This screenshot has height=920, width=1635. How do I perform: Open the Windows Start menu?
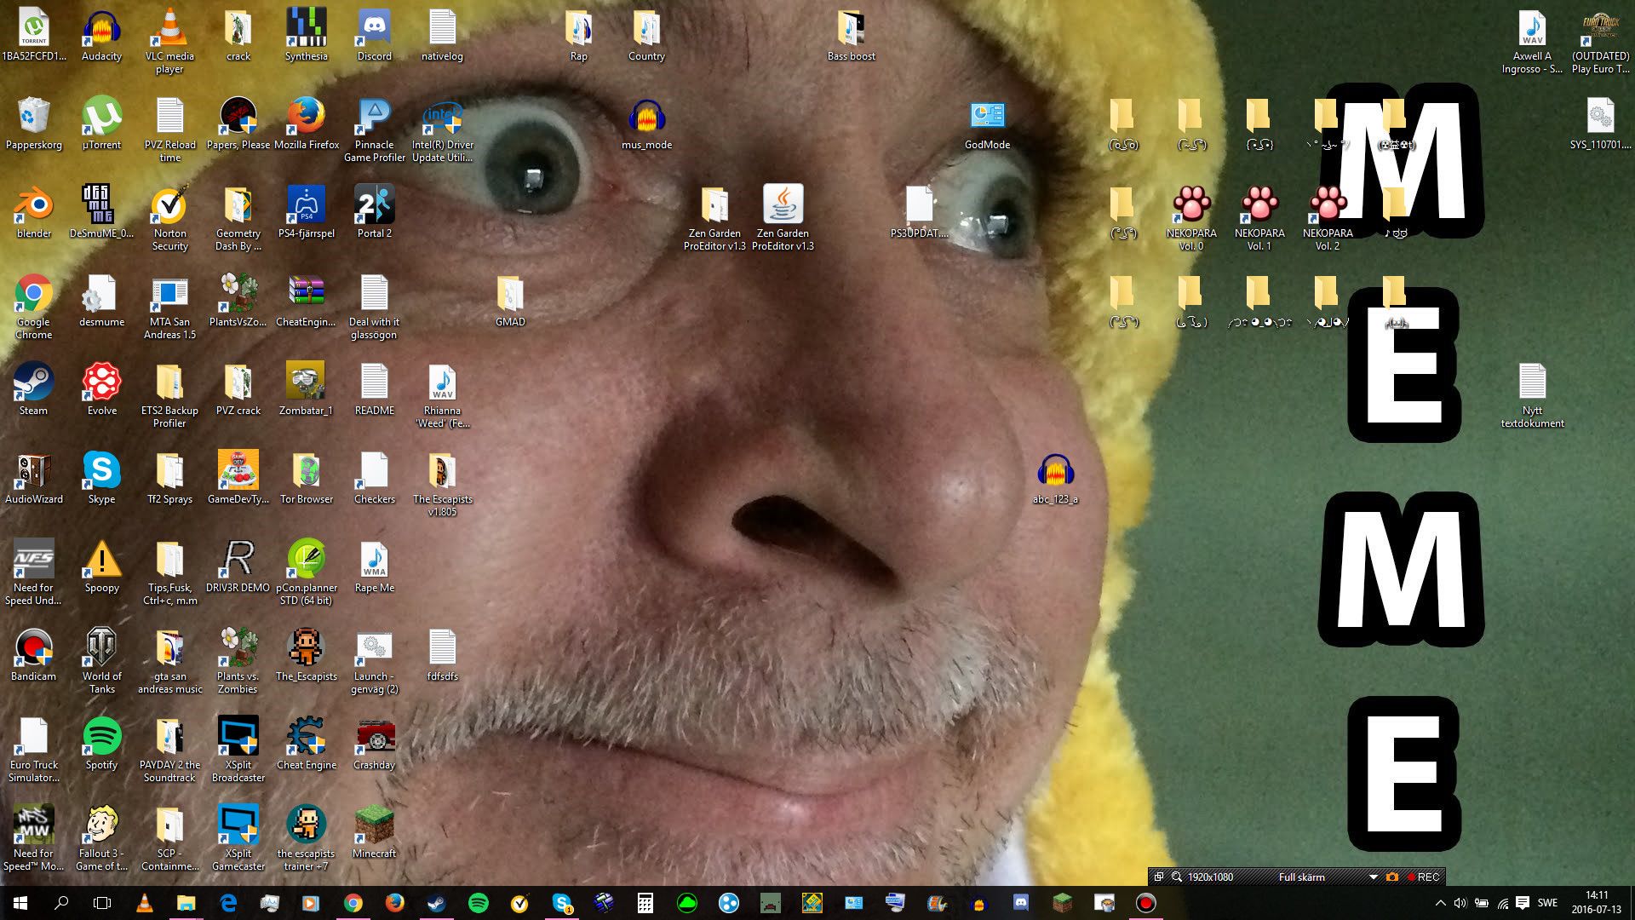(20, 903)
